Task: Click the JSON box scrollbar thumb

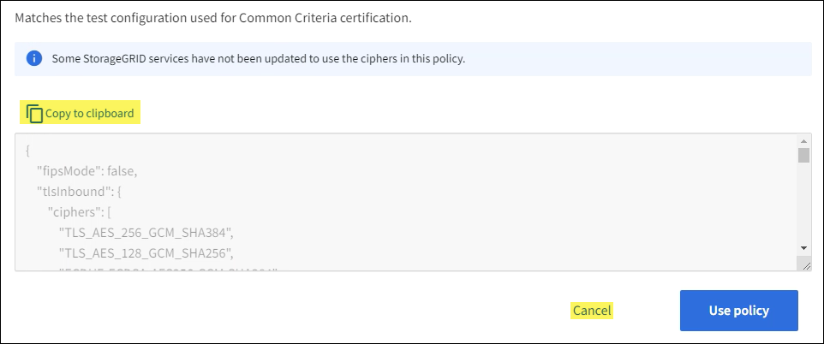Action: (803, 155)
